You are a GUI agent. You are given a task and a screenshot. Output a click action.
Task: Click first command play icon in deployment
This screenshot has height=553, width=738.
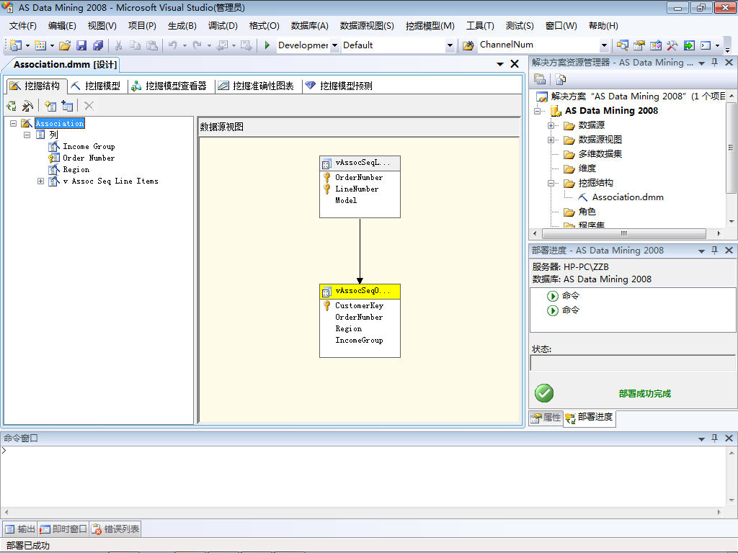tap(553, 296)
